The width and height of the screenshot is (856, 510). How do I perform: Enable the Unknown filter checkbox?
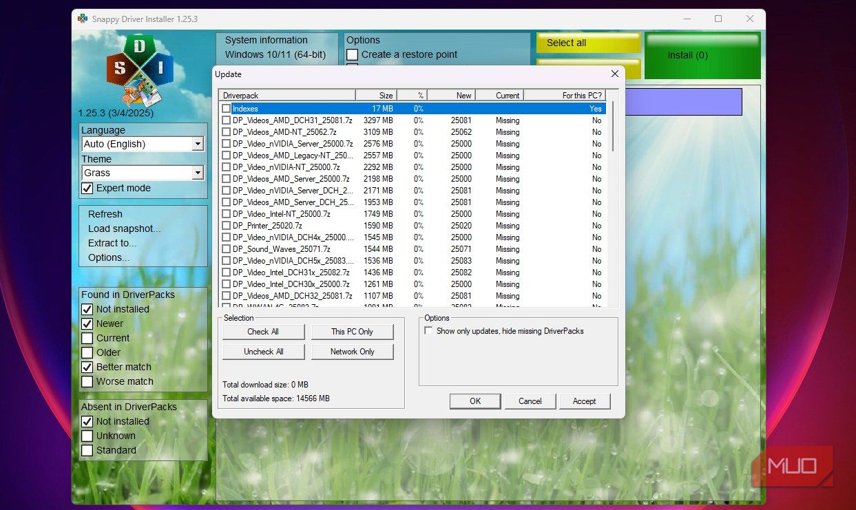click(87, 436)
